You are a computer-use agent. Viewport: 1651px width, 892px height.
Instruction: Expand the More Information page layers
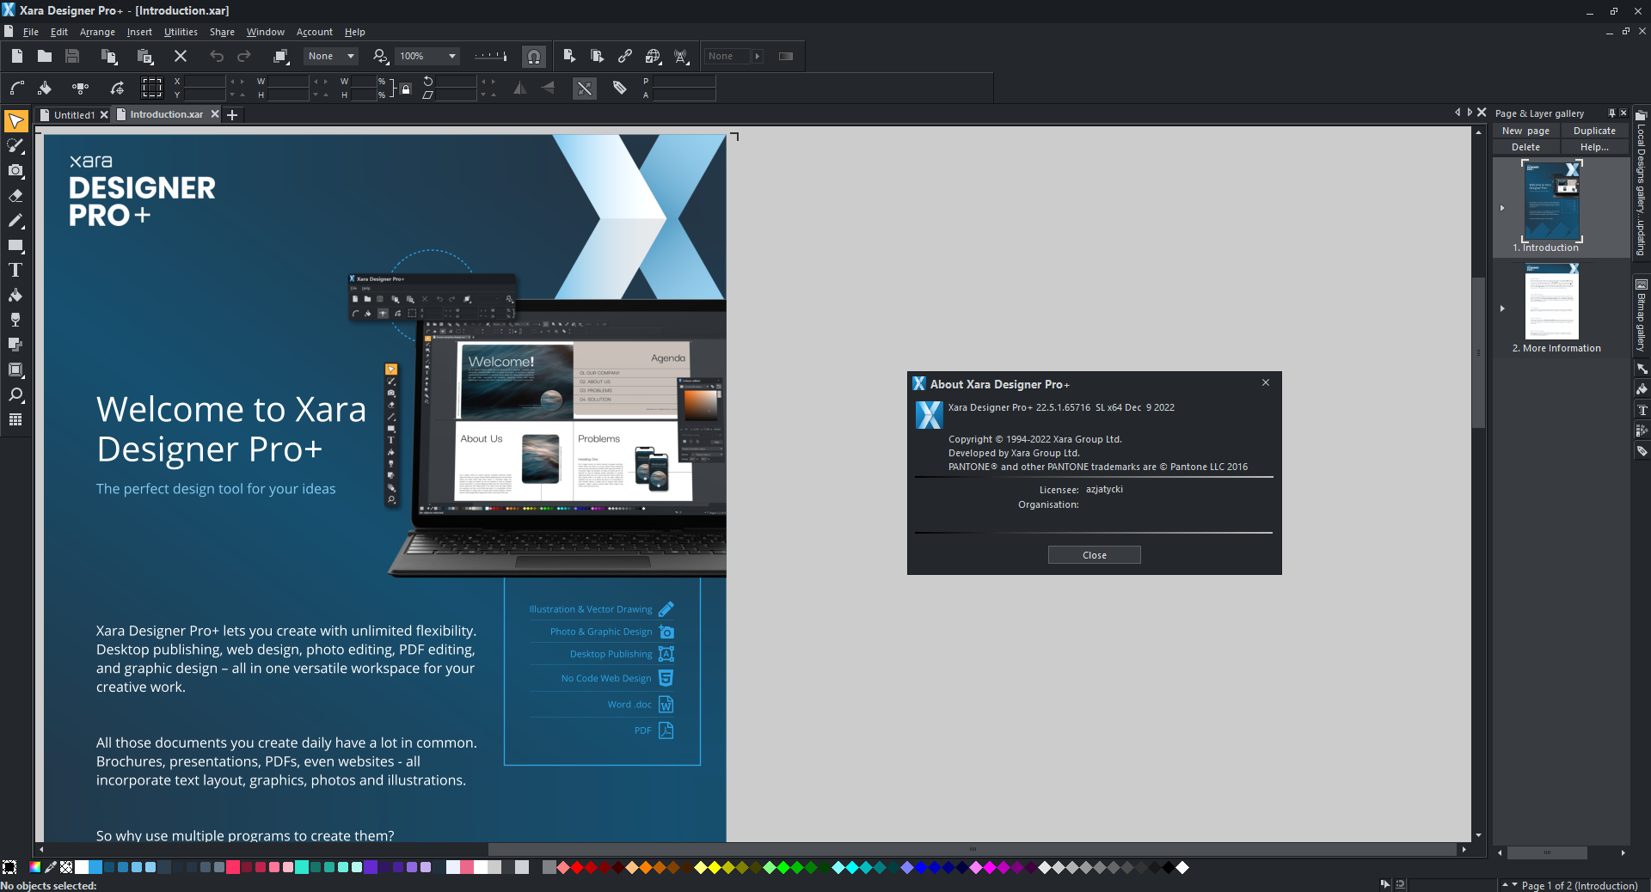(x=1502, y=309)
